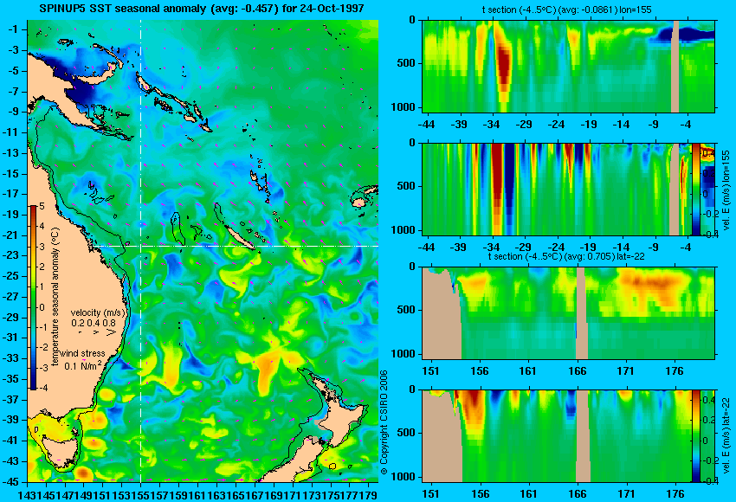Click the '1000' depth label of bottom velocity section
Image resolution: width=736 pixels, height=502 pixels.
pyautogui.click(x=404, y=477)
